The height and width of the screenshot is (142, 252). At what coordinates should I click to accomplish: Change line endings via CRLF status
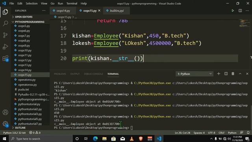pos(221,133)
